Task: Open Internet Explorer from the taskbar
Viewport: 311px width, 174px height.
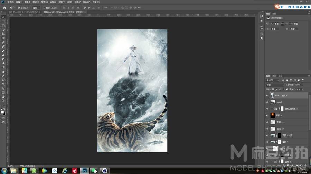Action: click(65, 171)
